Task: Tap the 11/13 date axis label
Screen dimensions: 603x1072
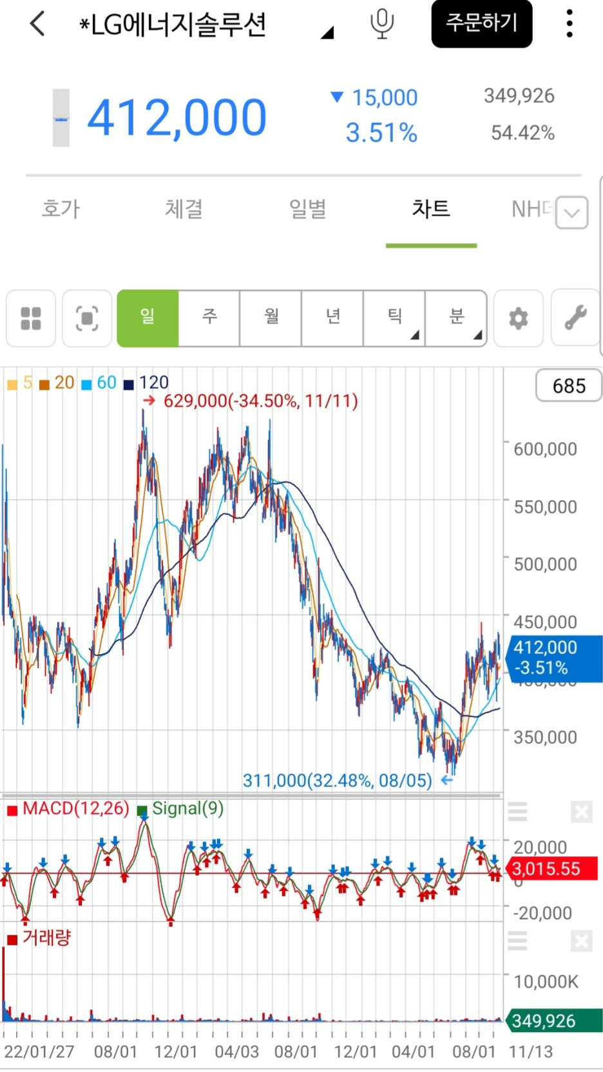Action: tap(531, 1052)
